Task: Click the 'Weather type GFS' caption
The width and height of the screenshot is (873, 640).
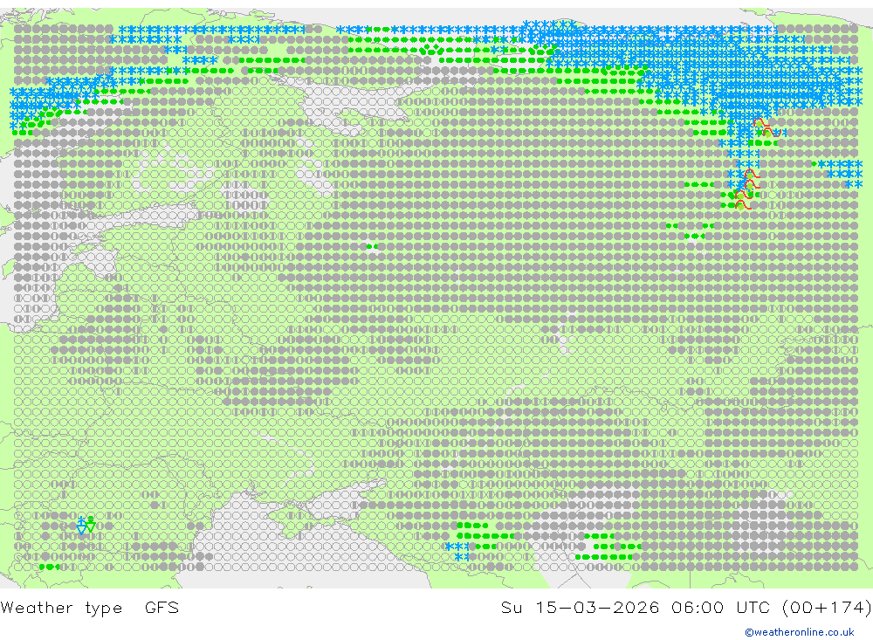Action: (90, 607)
